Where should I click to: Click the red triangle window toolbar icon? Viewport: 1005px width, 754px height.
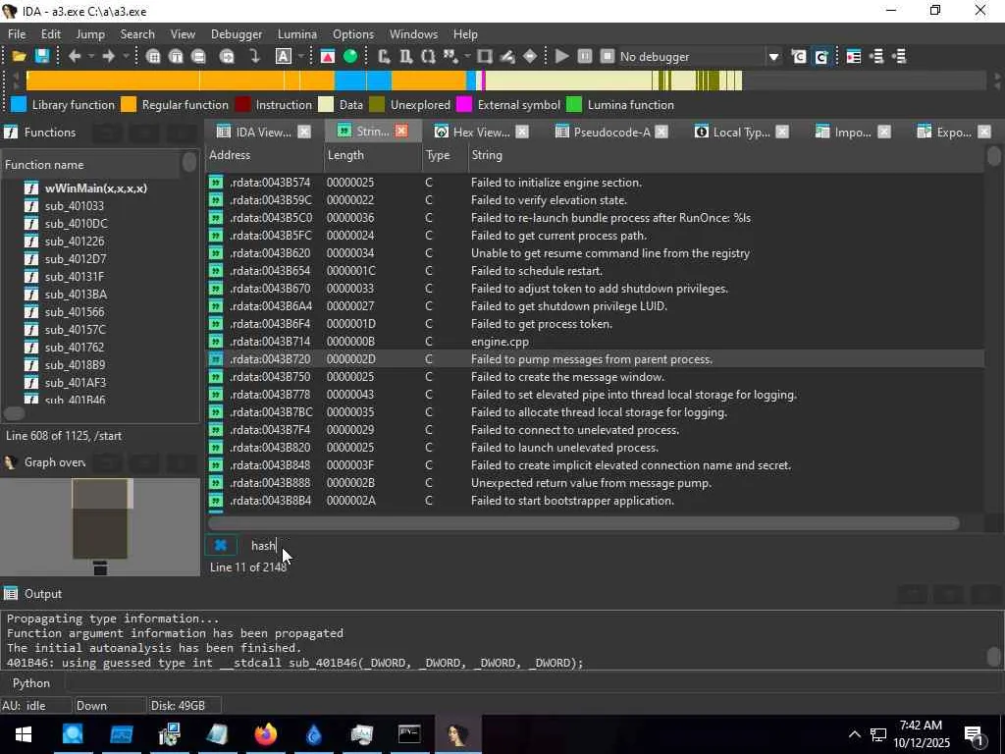pyautogui.click(x=327, y=56)
